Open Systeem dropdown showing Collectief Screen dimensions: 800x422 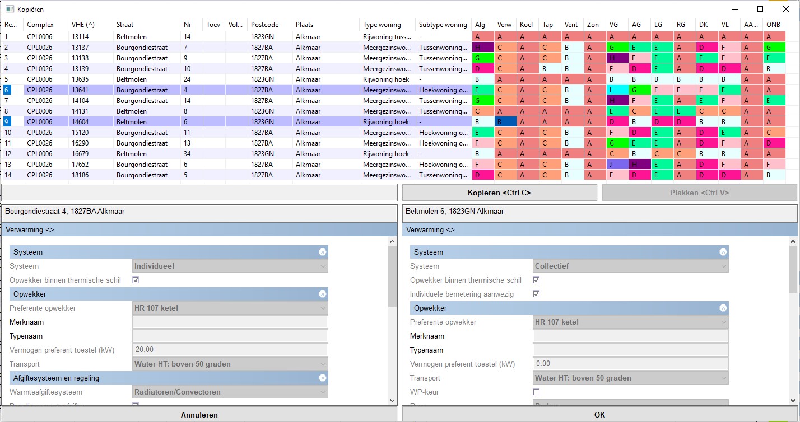631,266
